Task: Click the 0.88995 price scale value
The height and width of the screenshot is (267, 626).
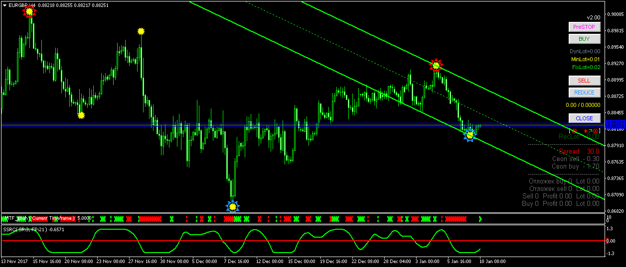Action: [616, 80]
